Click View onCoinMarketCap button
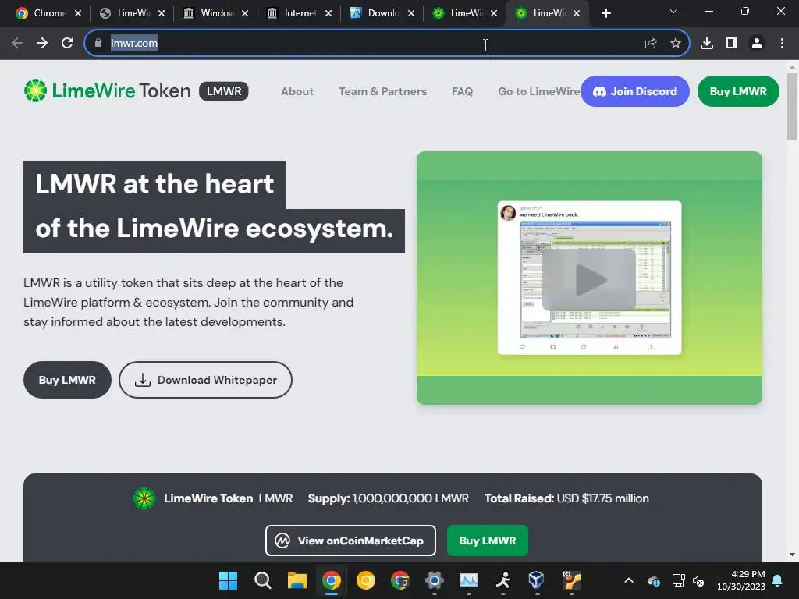The height and width of the screenshot is (599, 799). coord(350,541)
